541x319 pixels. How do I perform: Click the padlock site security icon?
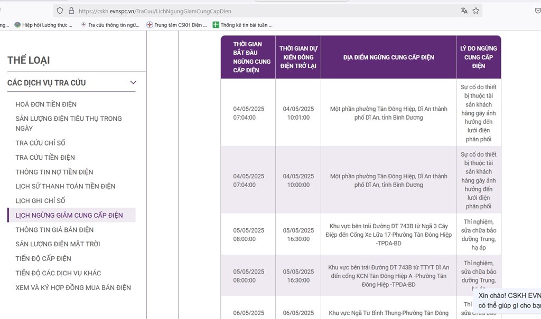[71, 11]
